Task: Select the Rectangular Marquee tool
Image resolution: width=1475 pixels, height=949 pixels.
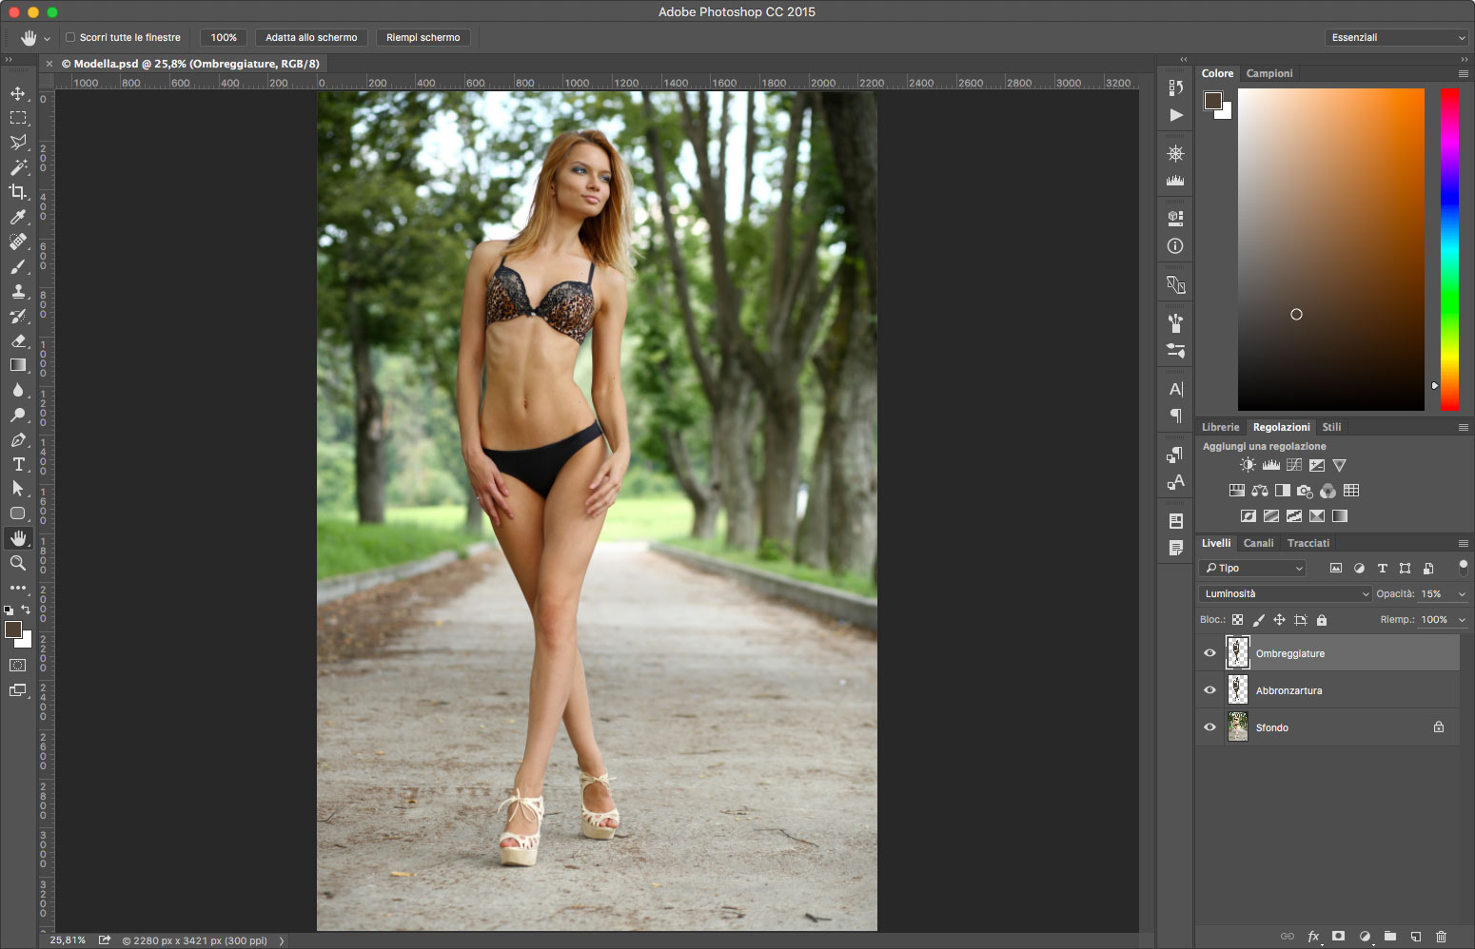Action: pos(18,118)
